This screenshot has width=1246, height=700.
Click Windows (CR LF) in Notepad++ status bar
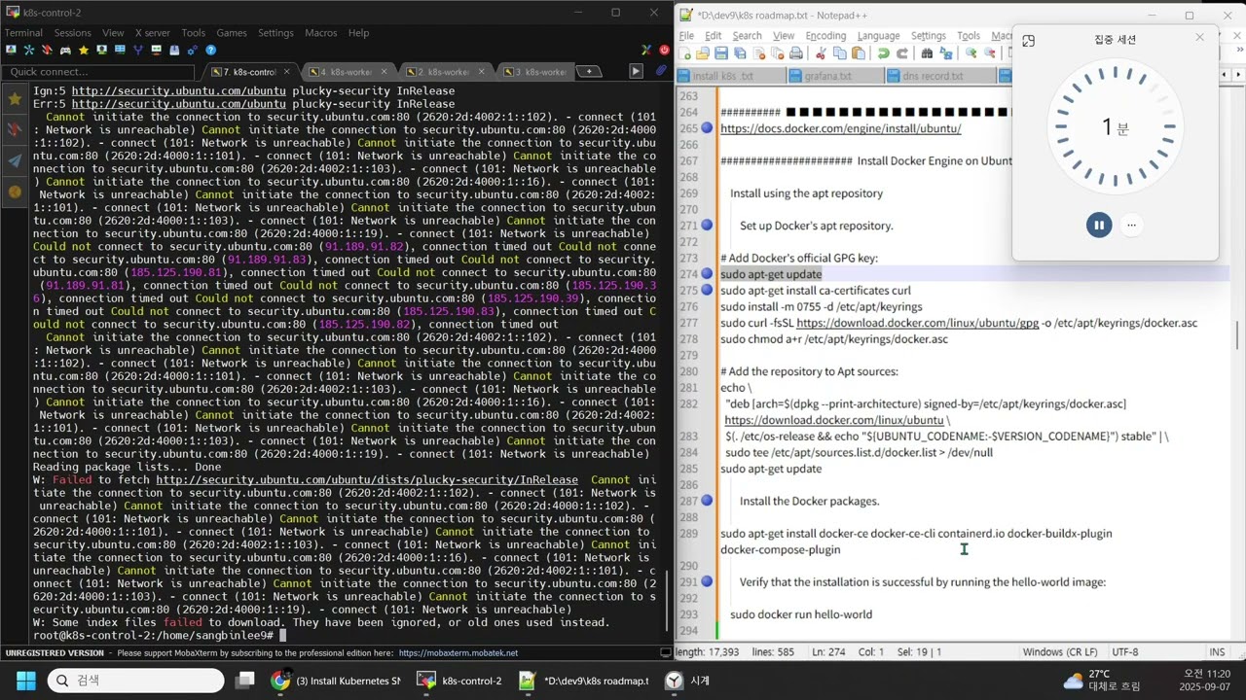[x=1061, y=652]
